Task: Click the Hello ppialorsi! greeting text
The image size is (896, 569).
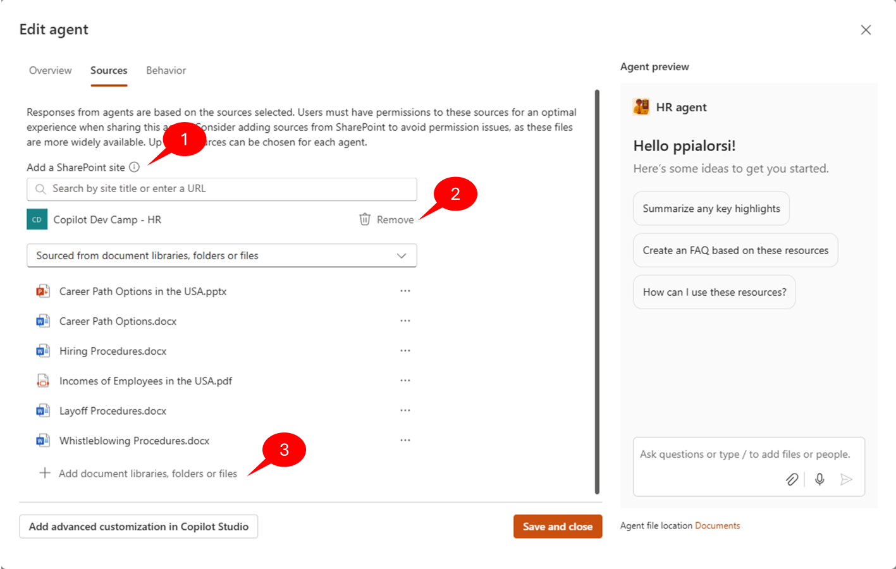Action: point(684,145)
